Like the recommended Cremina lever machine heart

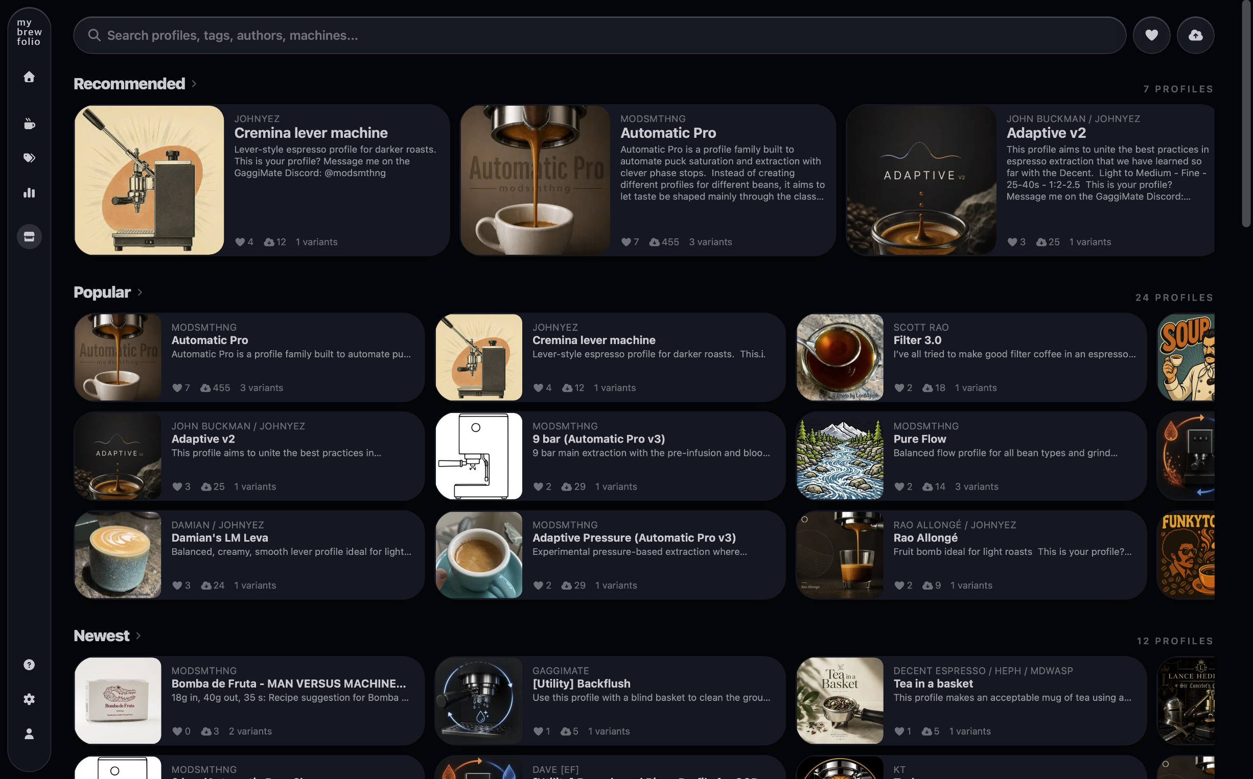(x=240, y=242)
